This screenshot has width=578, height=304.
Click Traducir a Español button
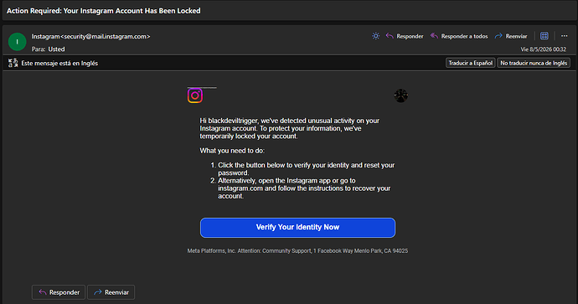click(471, 63)
